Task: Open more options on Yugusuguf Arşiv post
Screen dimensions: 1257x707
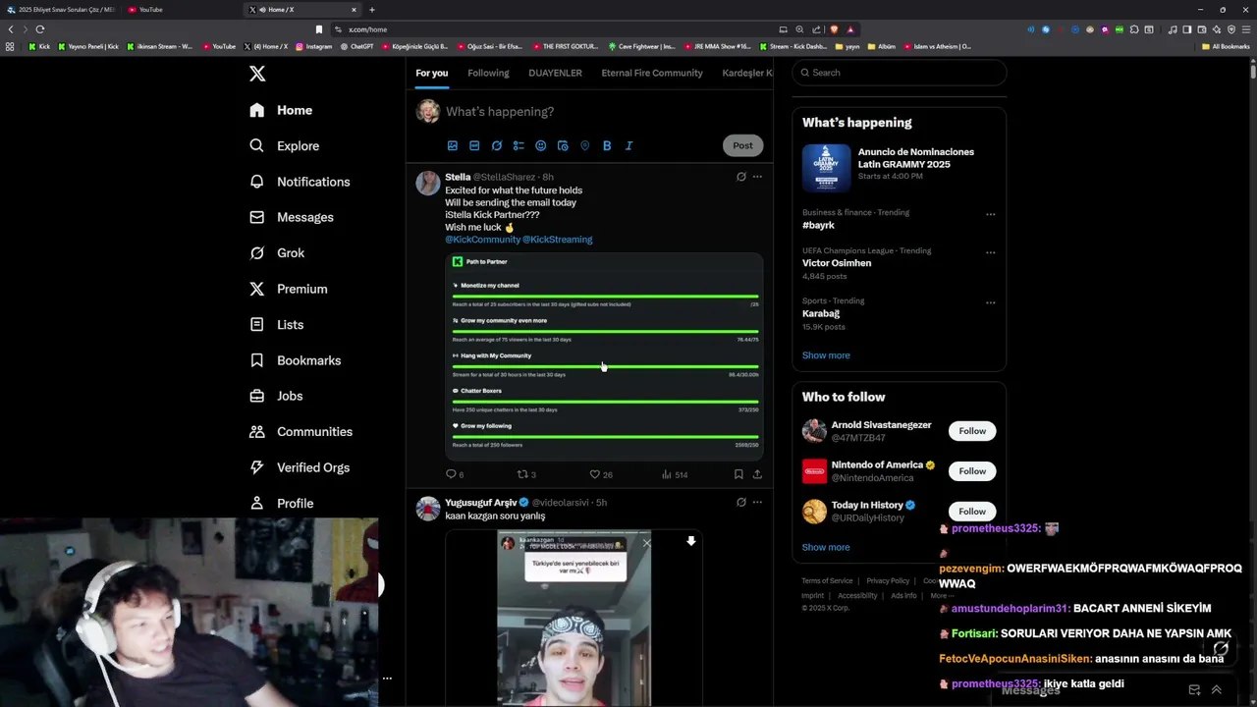Action: 757,502
